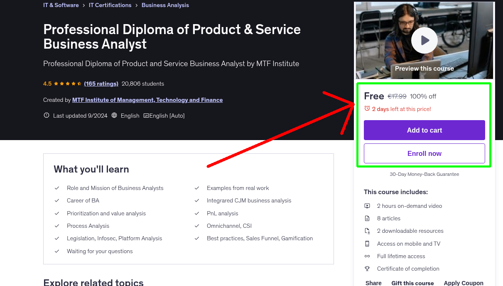This screenshot has width=503, height=286.
Task: Click the play preview icon on the video
Action: coord(424,40)
